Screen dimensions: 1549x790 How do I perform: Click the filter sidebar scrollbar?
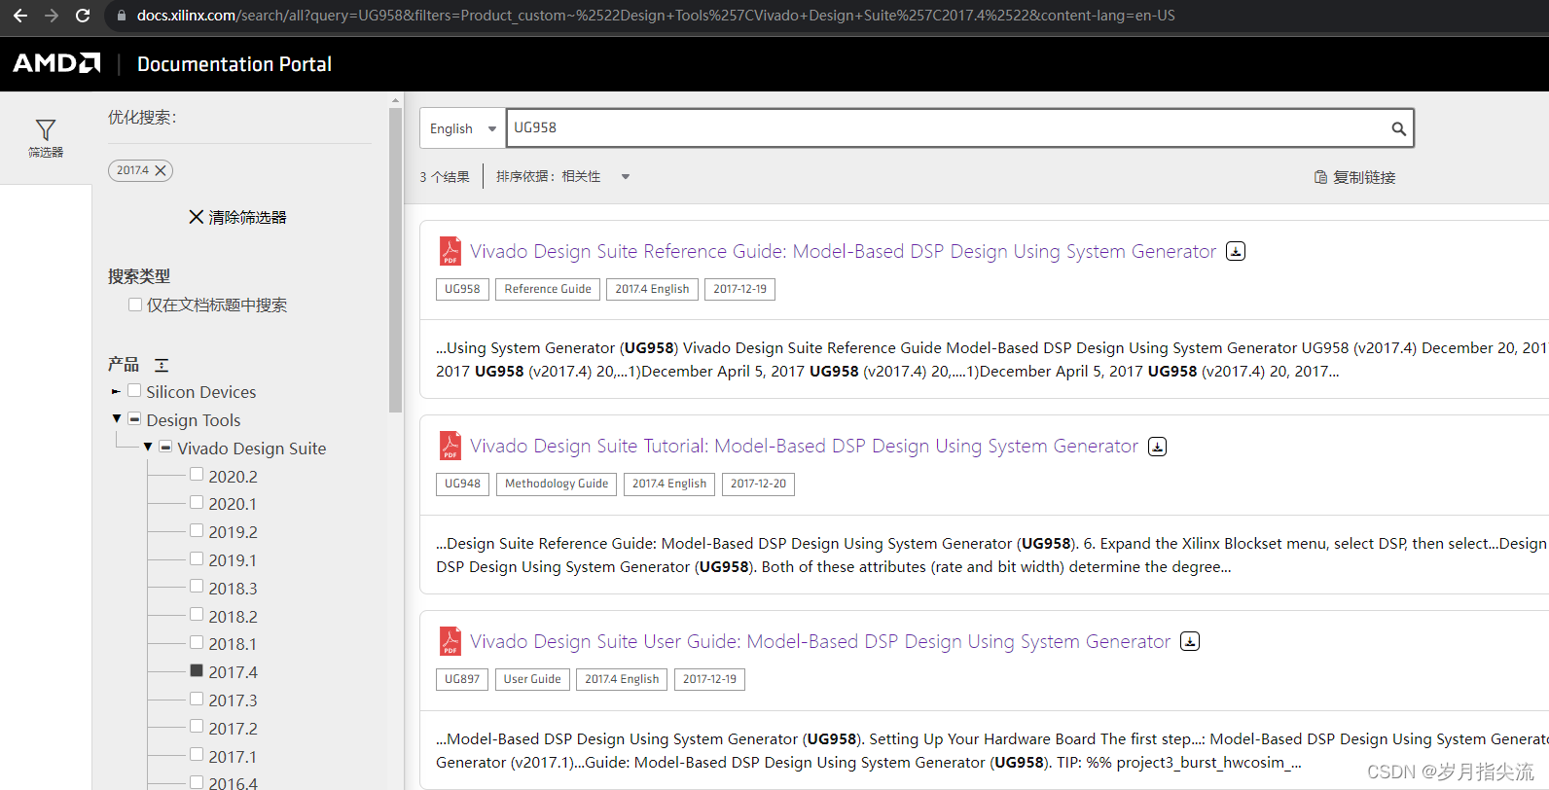click(395, 260)
